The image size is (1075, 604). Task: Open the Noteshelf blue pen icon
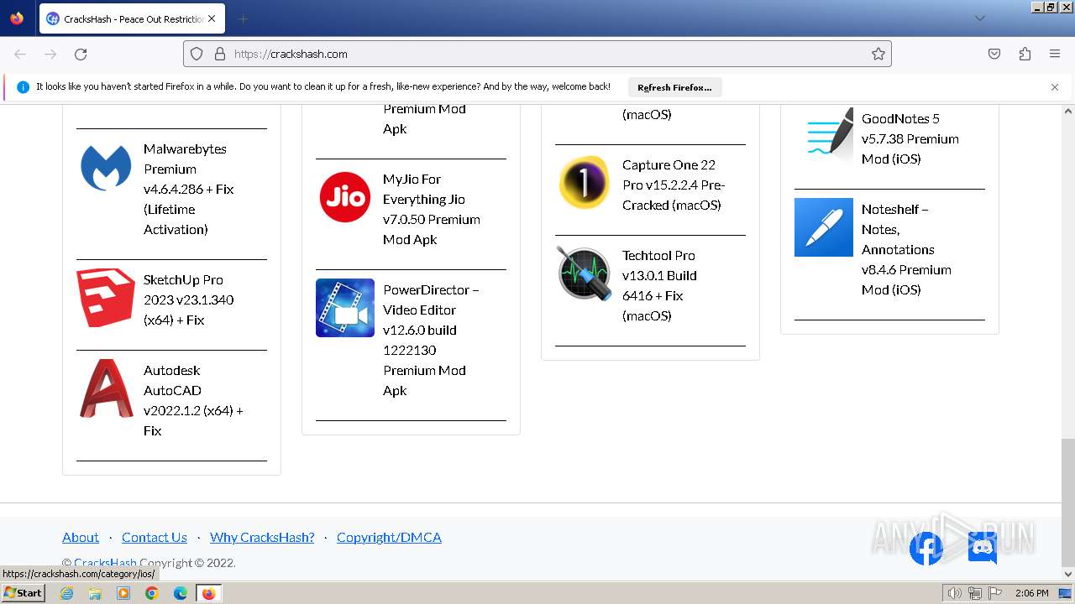click(824, 227)
